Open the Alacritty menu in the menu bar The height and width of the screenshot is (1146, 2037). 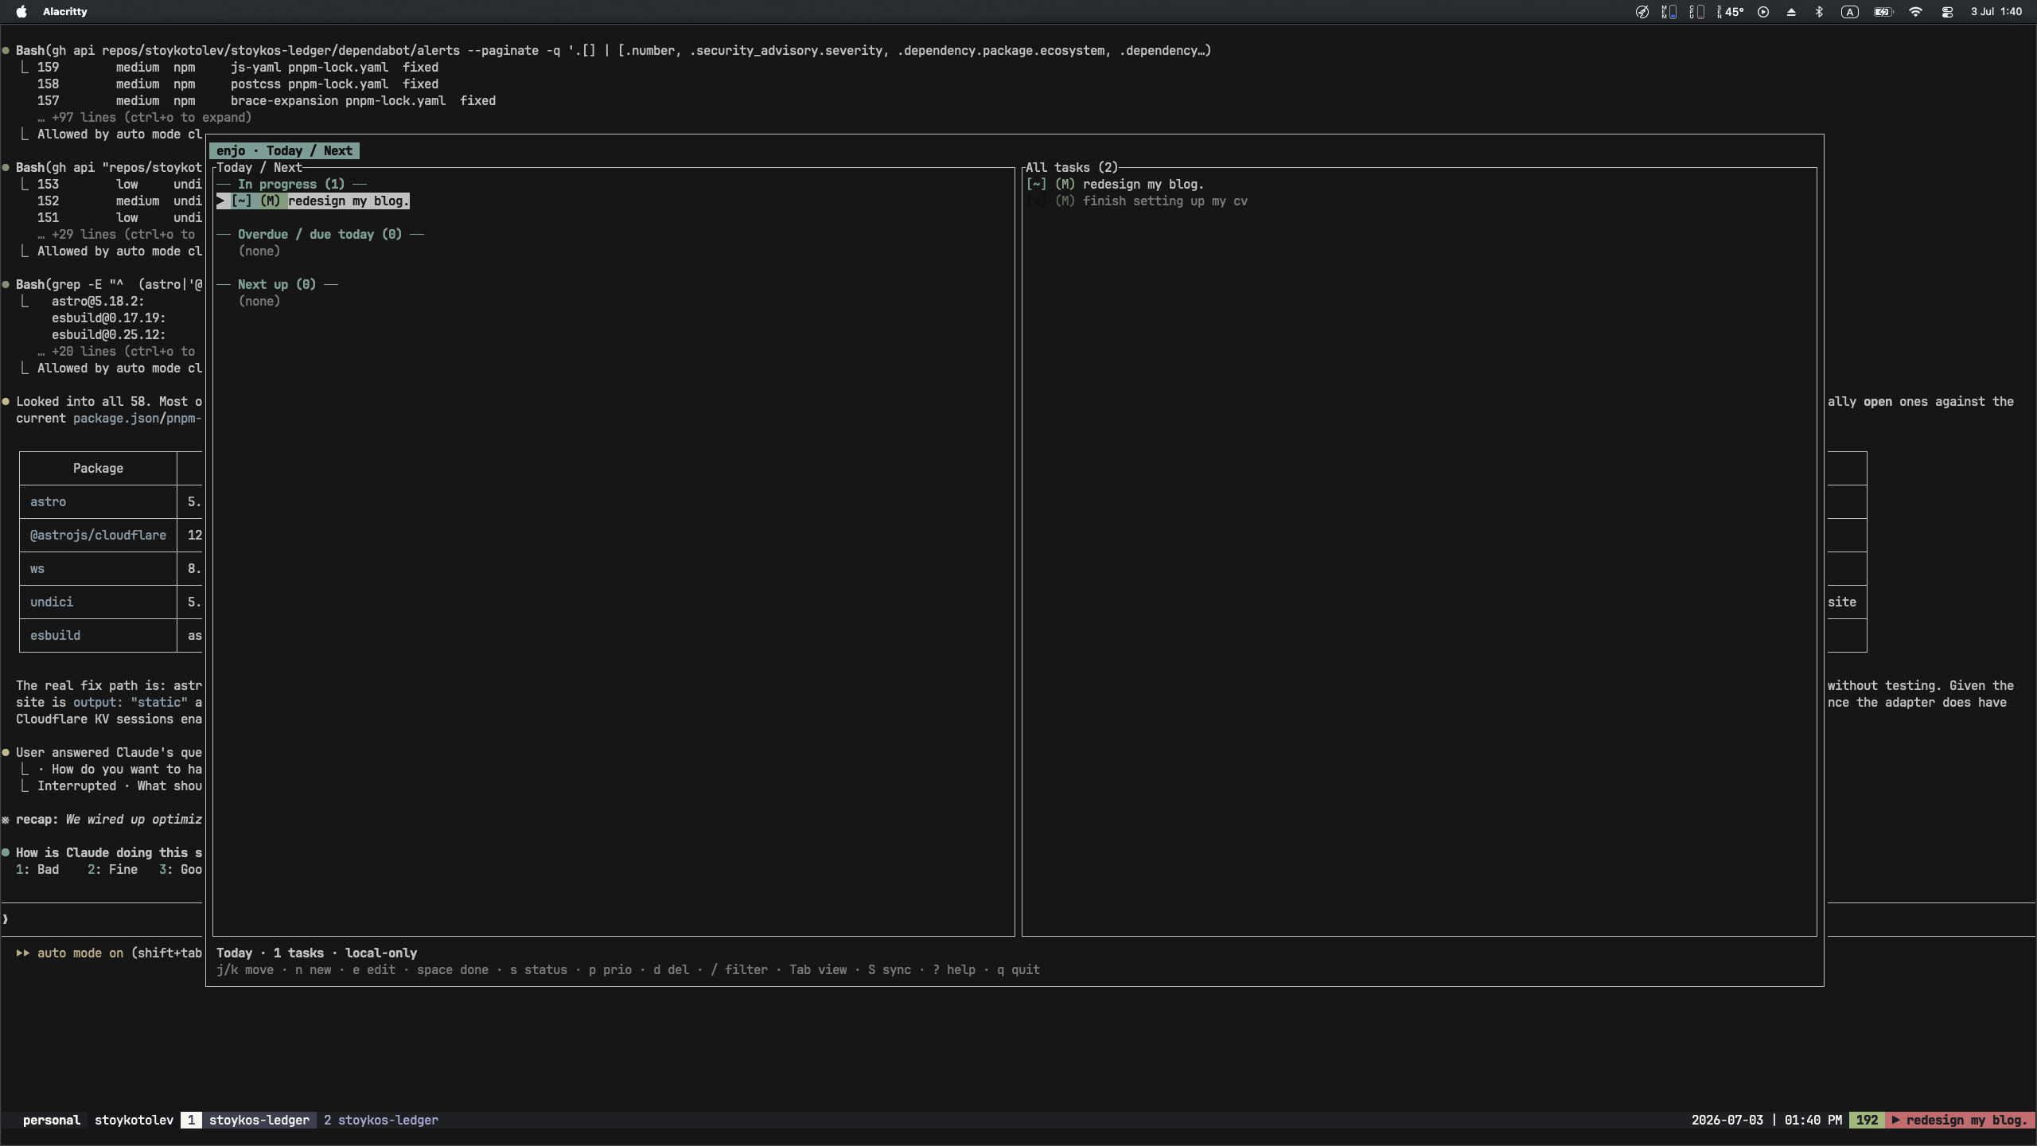tap(64, 11)
